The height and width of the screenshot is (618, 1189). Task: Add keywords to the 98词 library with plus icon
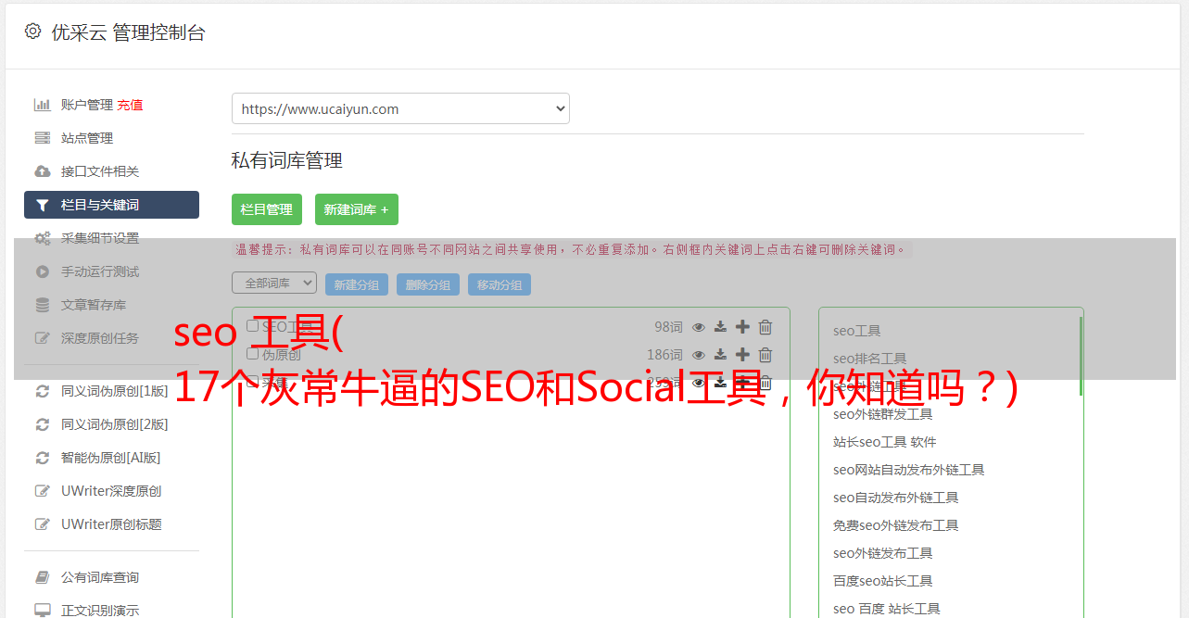[742, 327]
